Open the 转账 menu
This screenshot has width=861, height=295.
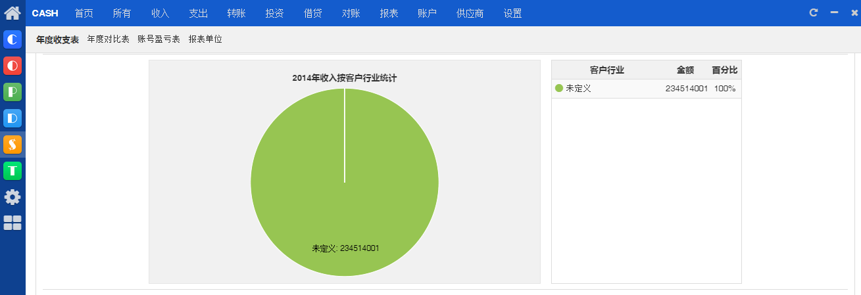237,13
